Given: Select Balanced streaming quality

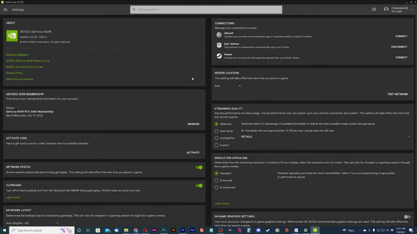Looking at the screenshot, I should [217, 124].
